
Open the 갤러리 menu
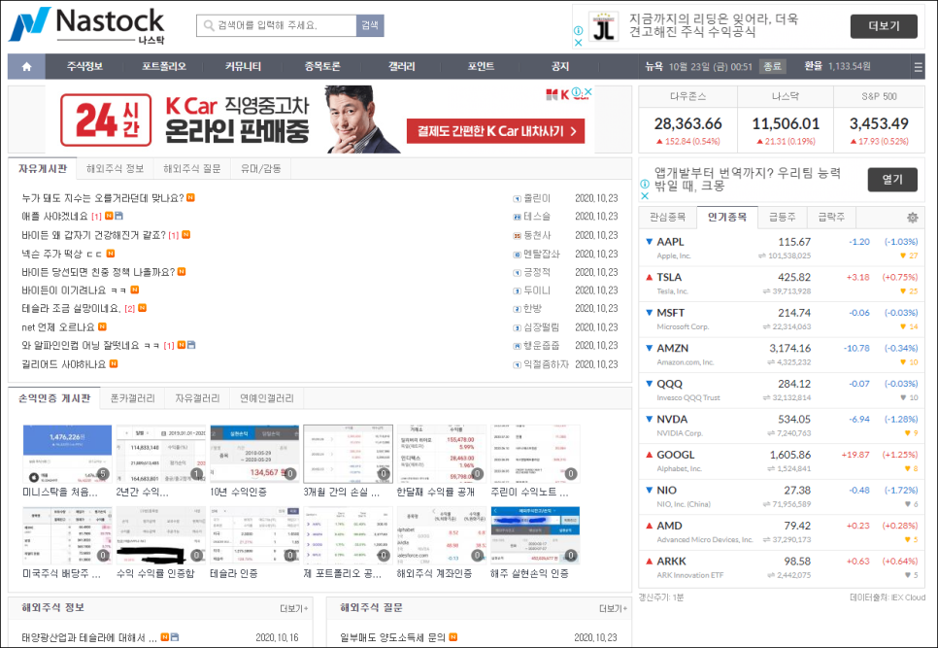coord(401,66)
